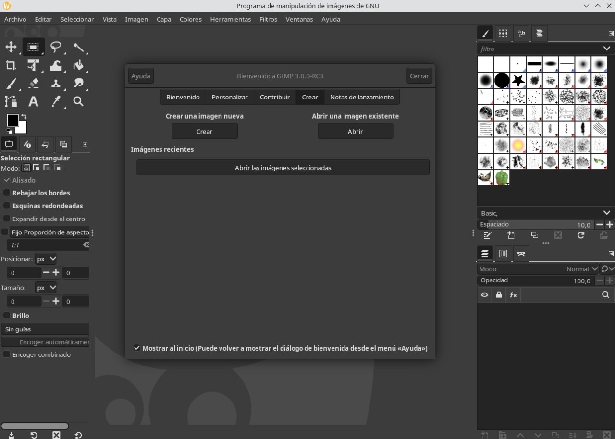Toggle the Rebajar los bordes option

[7, 193]
